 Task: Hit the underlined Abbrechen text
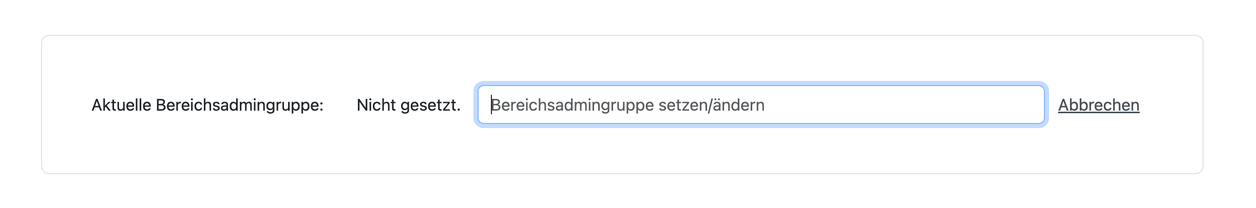pos(1098,105)
